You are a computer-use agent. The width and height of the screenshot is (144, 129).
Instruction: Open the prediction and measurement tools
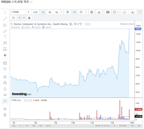coord(5,49)
